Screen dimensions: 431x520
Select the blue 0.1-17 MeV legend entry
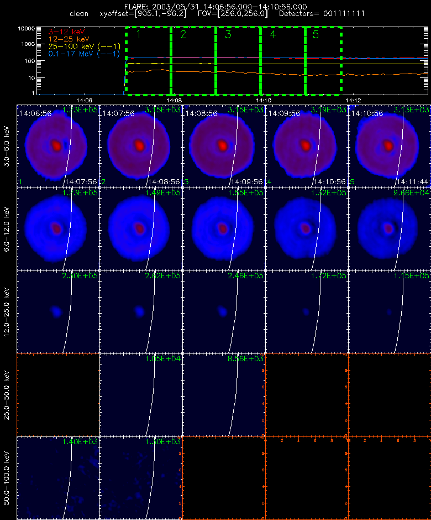(x=84, y=54)
